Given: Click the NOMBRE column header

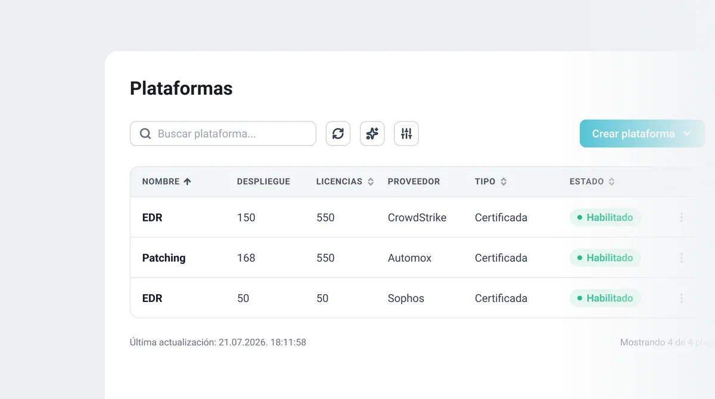Looking at the screenshot, I should (161, 182).
